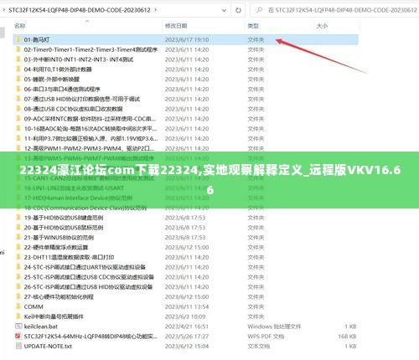Screen dimensions: 419x360
Task: Expand chevron after STC32F12K54 breadcrumb folder
Action: click(156, 10)
